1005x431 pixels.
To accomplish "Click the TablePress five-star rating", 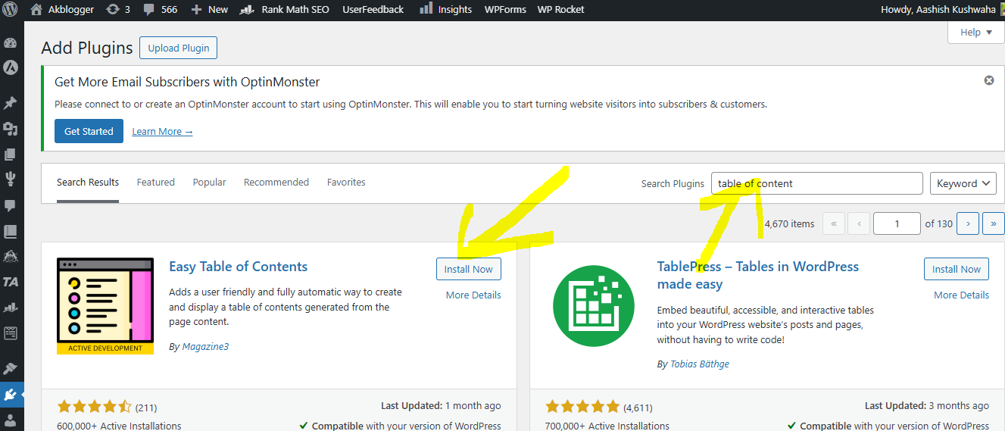I will click(x=582, y=407).
